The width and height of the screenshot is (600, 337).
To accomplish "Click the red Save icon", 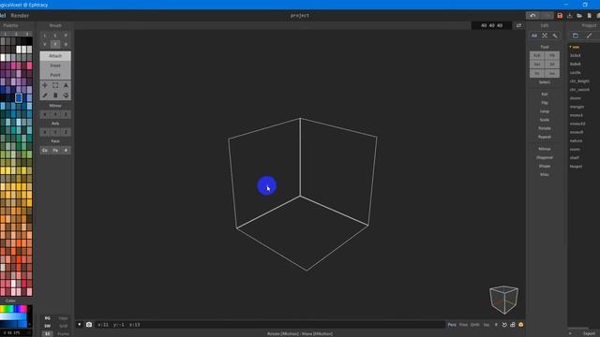I will [x=560, y=16].
